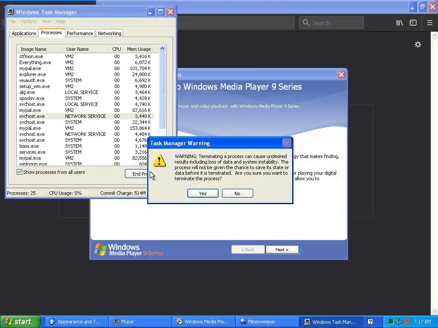This screenshot has height=328, width=438.
Task: Sort by User Name column header
Action: click(x=85, y=49)
